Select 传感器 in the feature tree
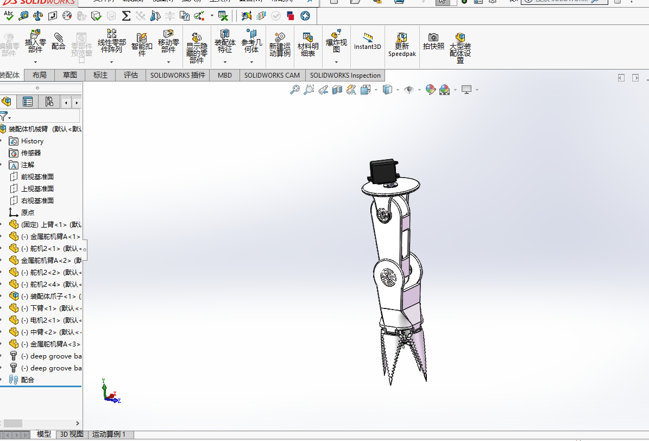The image size is (649, 441). pos(31,153)
